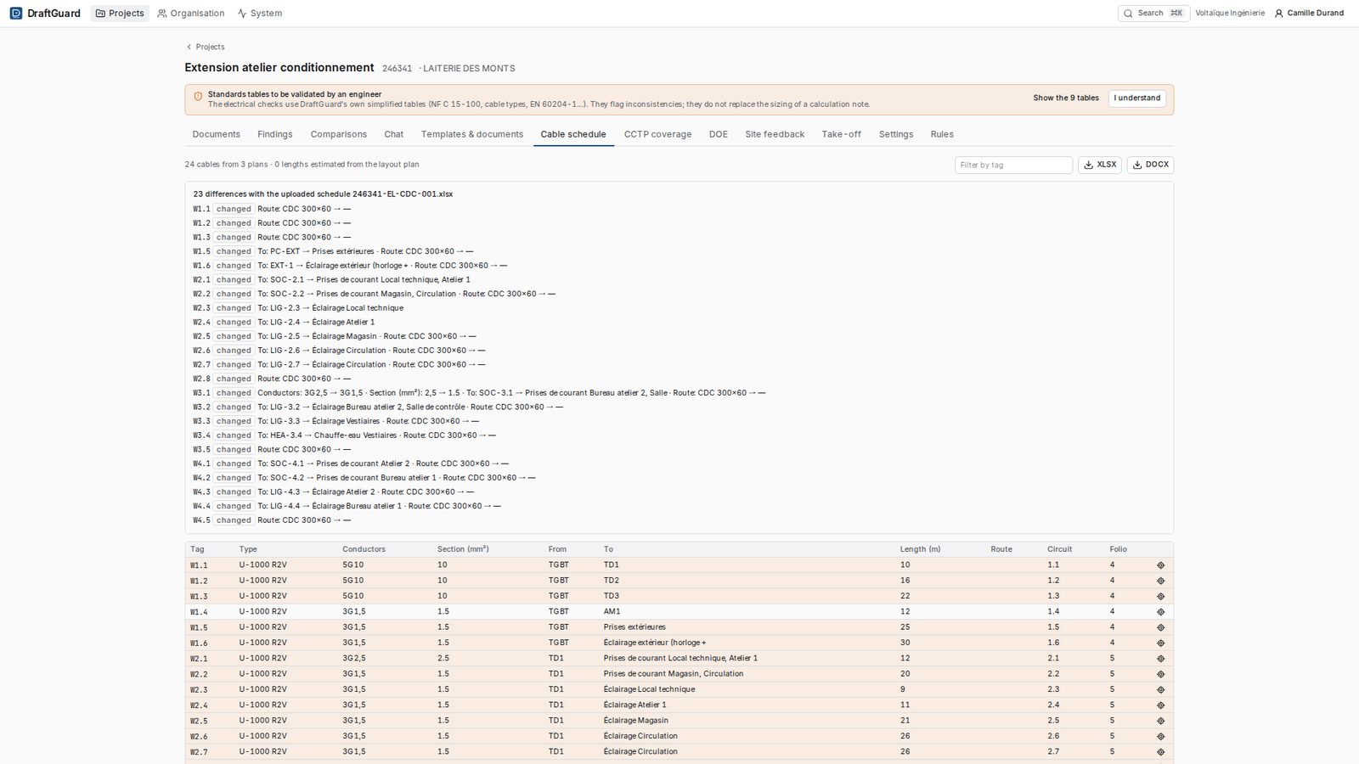Image resolution: width=1359 pixels, height=764 pixels.
Task: Go to the Settings tab
Action: [x=896, y=134]
